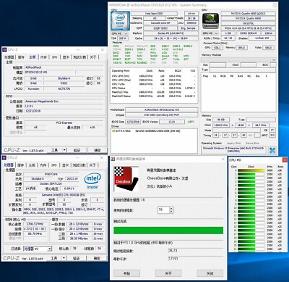Open the 测试分数 tab in upper CPU-Z

click(79, 57)
